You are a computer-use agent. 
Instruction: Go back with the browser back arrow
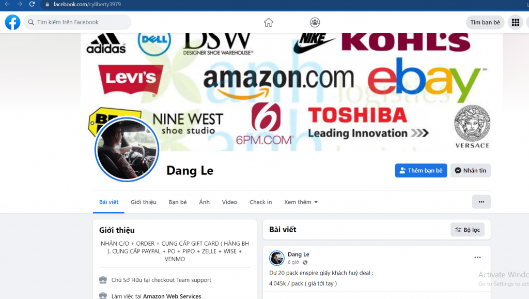(x=7, y=4)
